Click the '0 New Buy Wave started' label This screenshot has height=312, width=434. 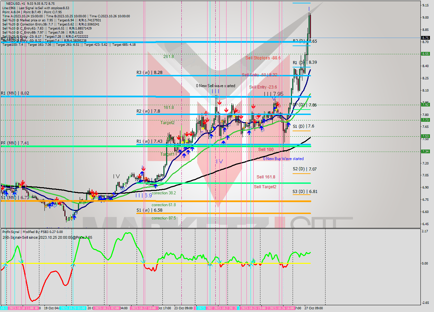283,159
